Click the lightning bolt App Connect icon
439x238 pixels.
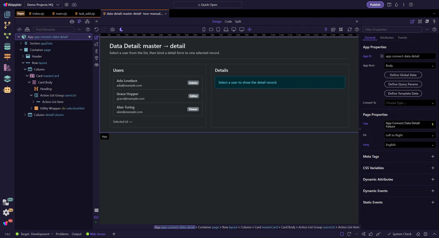[x=326, y=29]
